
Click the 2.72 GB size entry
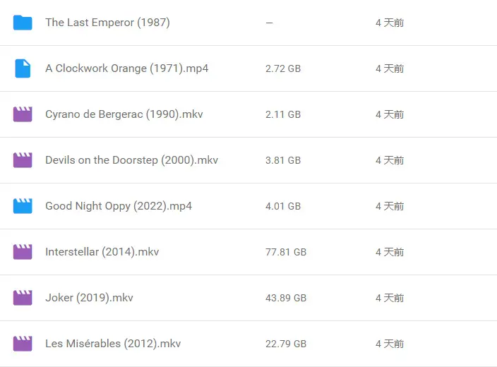283,68
